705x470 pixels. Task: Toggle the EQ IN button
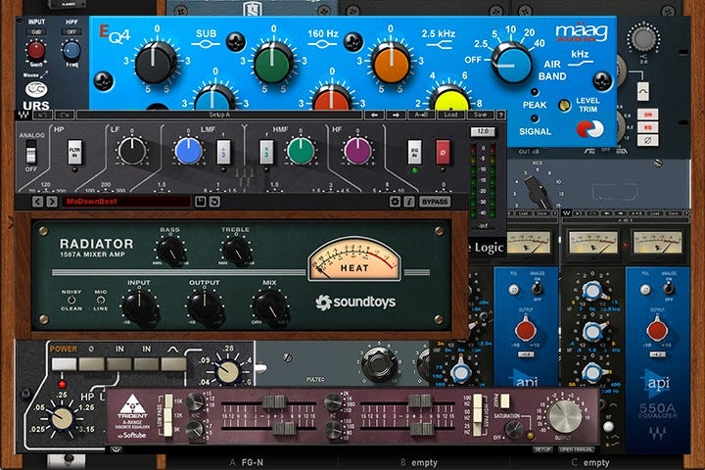(414, 152)
